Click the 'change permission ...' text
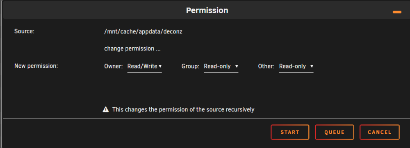 pyautogui.click(x=132, y=49)
